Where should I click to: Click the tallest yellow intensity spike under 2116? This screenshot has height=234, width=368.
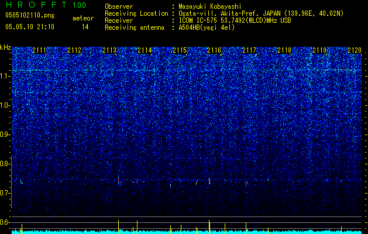tap(209, 227)
